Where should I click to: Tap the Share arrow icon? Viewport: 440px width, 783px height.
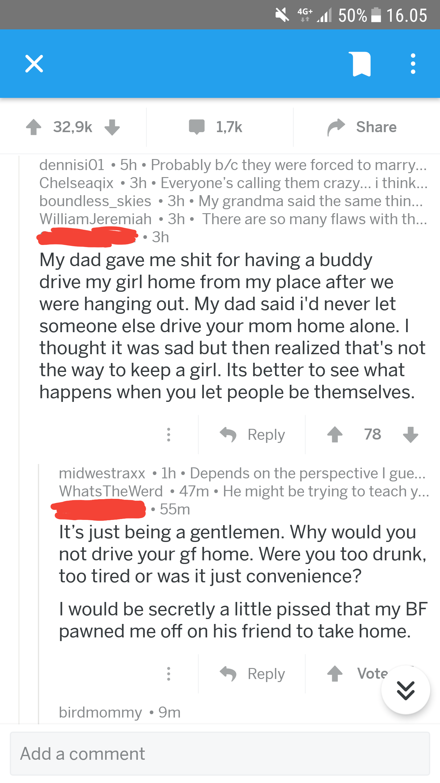[336, 127]
